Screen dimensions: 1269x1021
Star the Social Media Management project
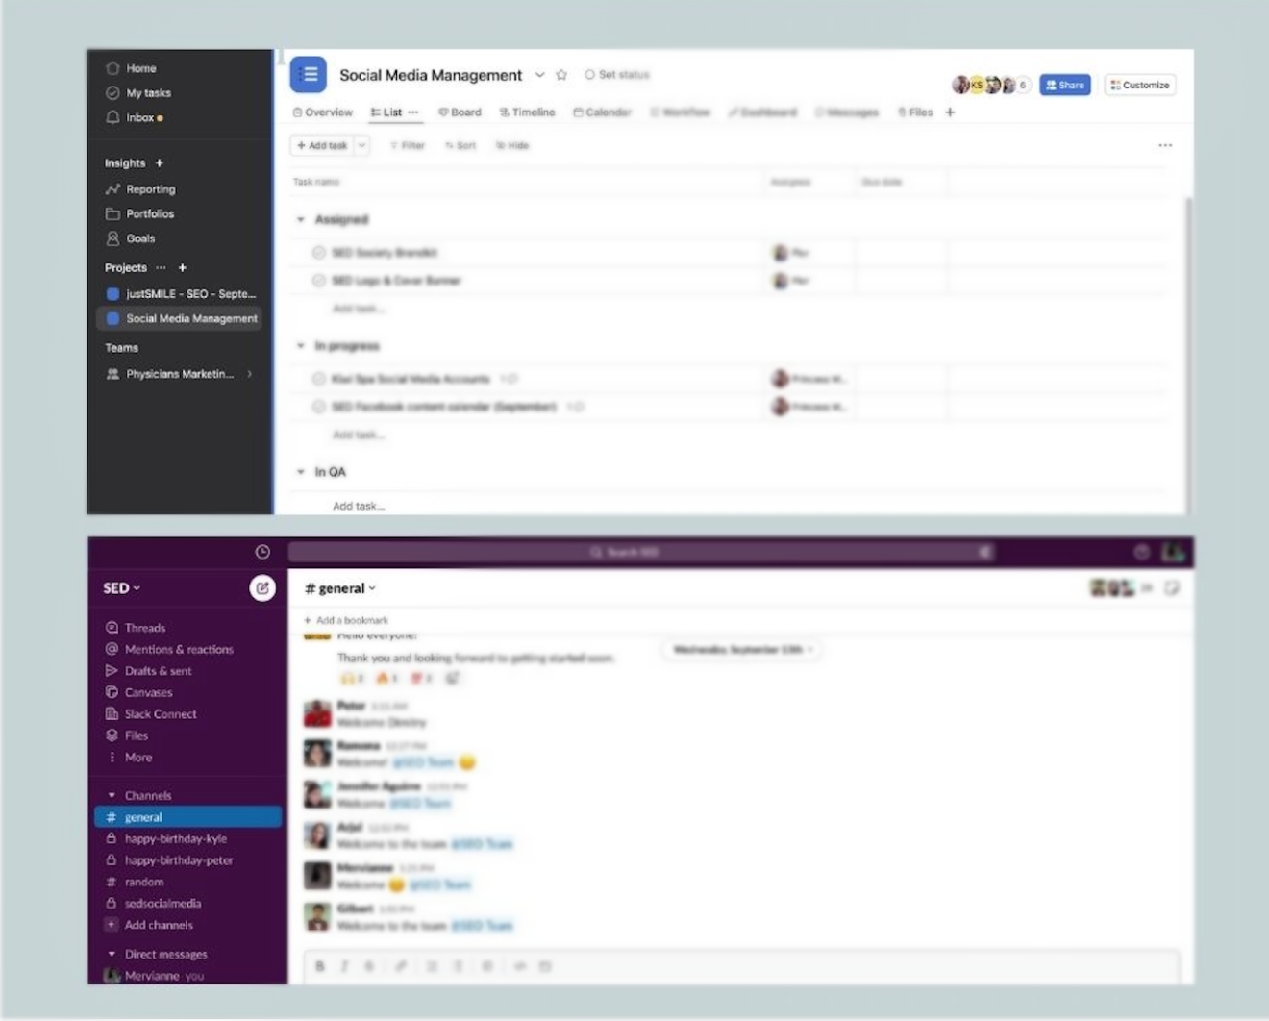tap(561, 75)
